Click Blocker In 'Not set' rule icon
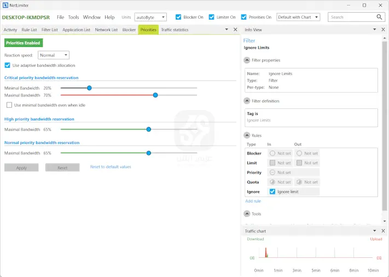 272,153
